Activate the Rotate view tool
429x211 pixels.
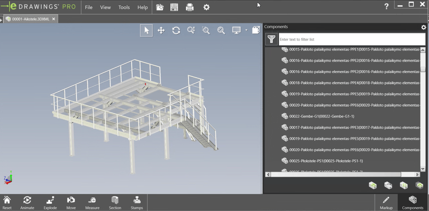176,30
